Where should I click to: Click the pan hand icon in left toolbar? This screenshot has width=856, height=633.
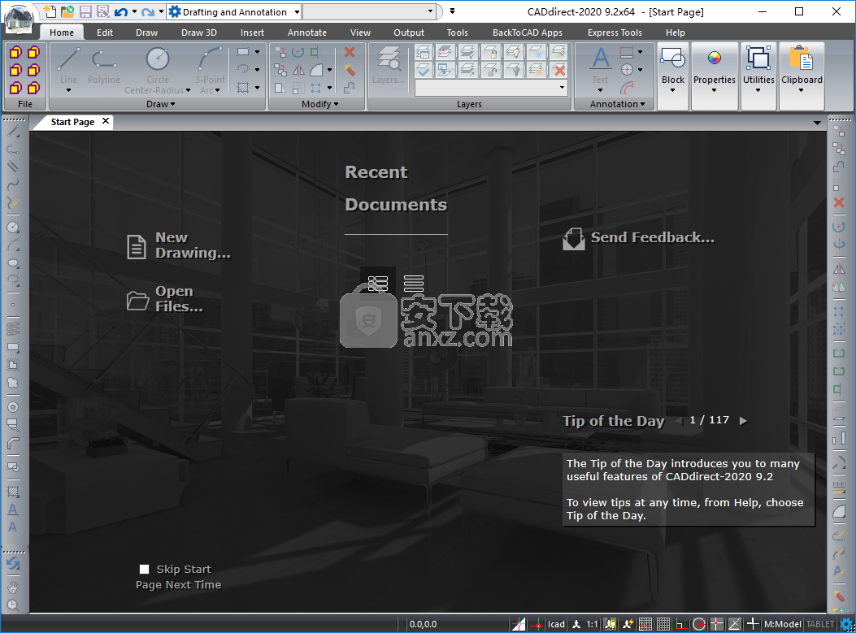tap(13, 587)
